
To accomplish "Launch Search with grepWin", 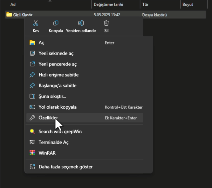I will (x=60, y=131).
